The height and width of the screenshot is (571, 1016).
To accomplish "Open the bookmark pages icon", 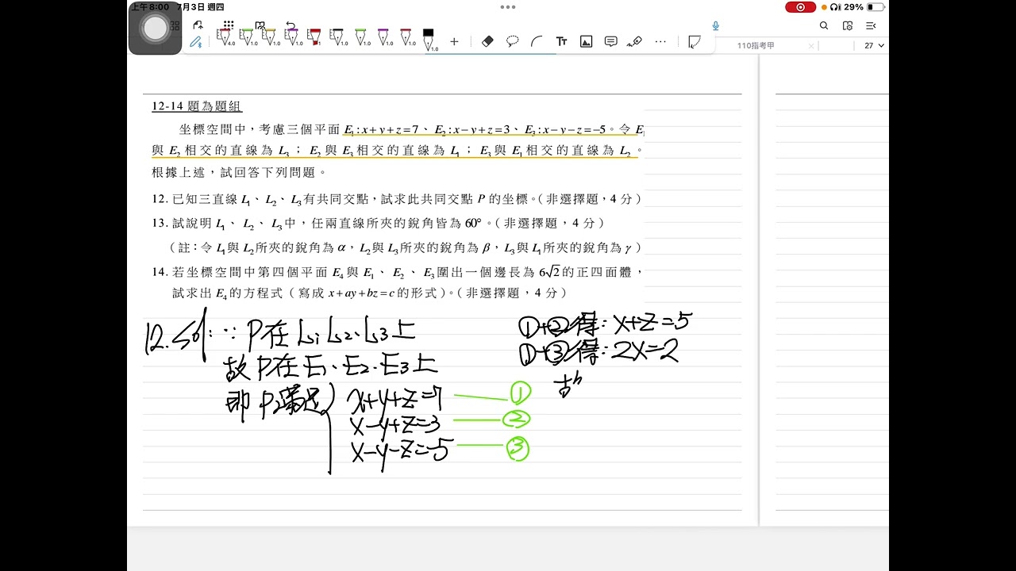I will point(260,25).
